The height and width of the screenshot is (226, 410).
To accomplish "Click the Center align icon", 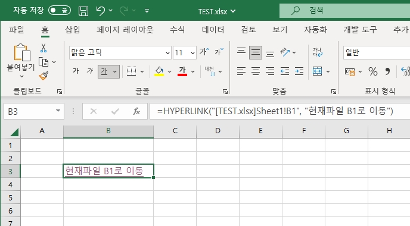I will [256, 71].
